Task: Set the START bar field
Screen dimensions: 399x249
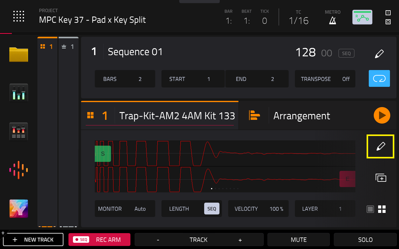Action: click(x=193, y=79)
